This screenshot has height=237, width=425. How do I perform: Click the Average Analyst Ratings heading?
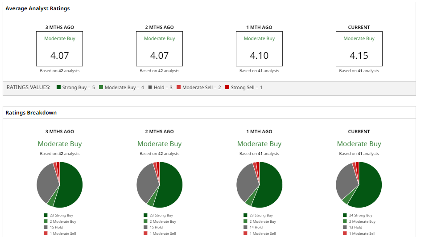[37, 8]
